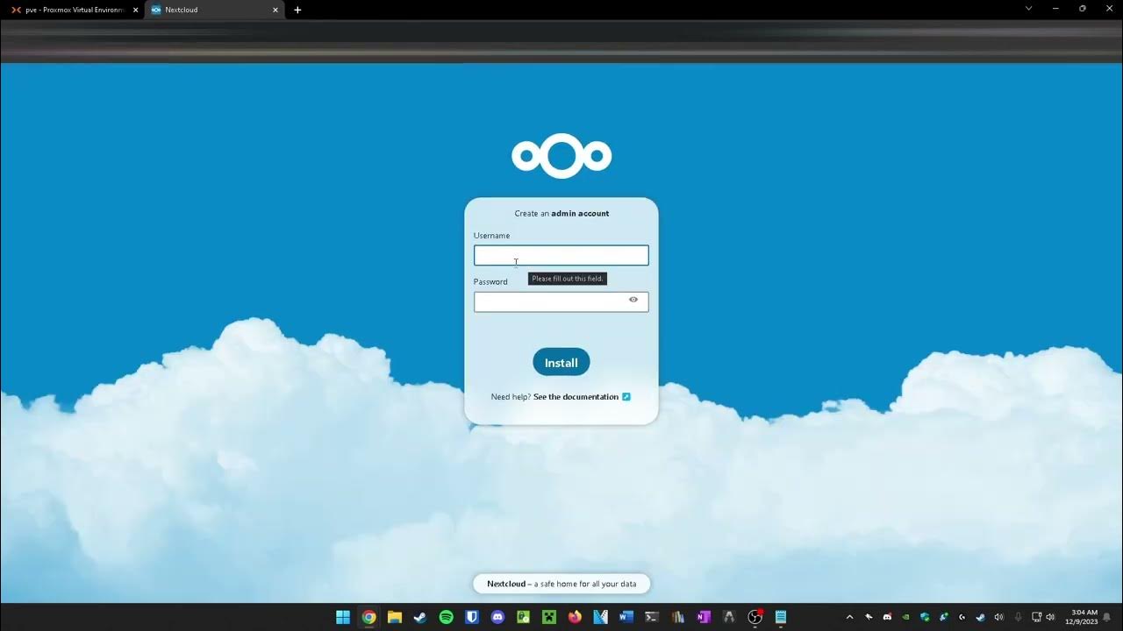Click the NVIDIA tray icon

[906, 617]
